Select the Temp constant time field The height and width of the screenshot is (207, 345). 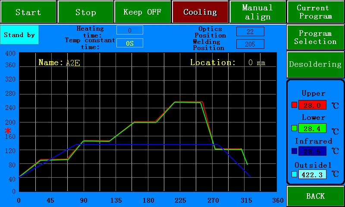[130, 43]
